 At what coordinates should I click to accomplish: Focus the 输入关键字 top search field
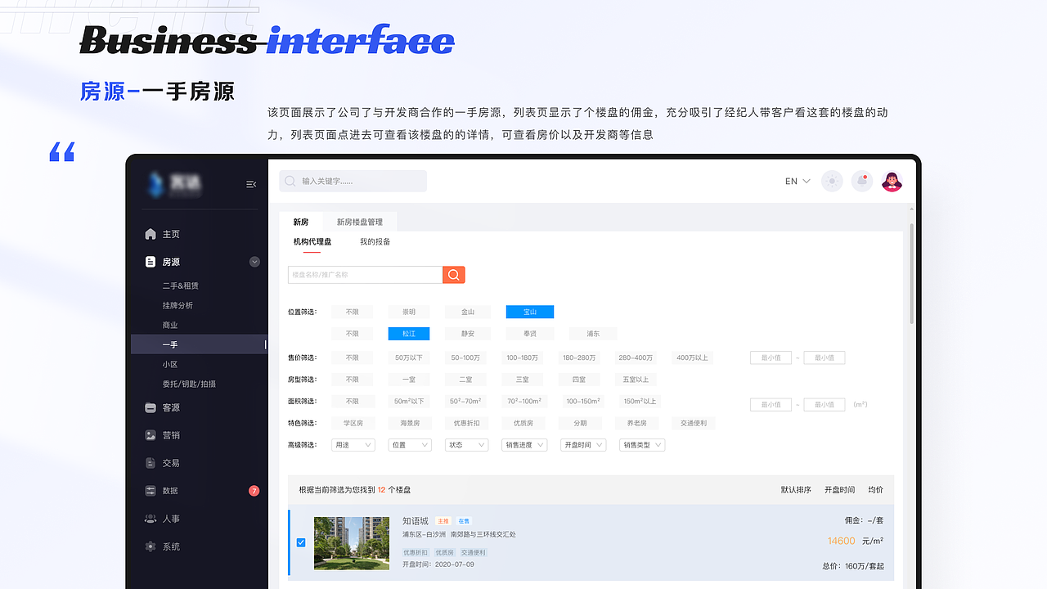[353, 181]
